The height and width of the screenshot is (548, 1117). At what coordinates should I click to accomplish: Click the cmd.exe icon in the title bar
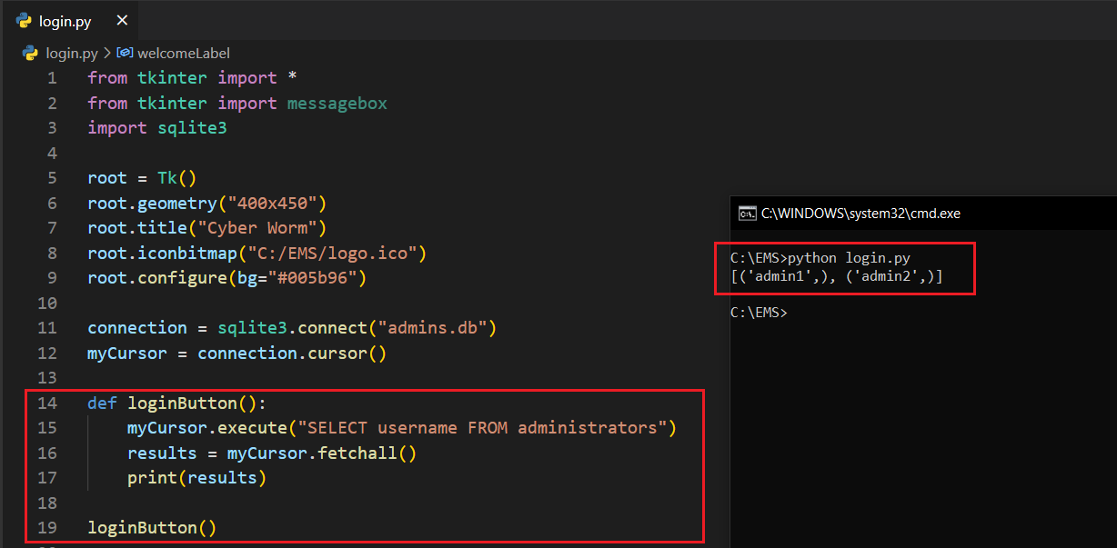tap(747, 214)
